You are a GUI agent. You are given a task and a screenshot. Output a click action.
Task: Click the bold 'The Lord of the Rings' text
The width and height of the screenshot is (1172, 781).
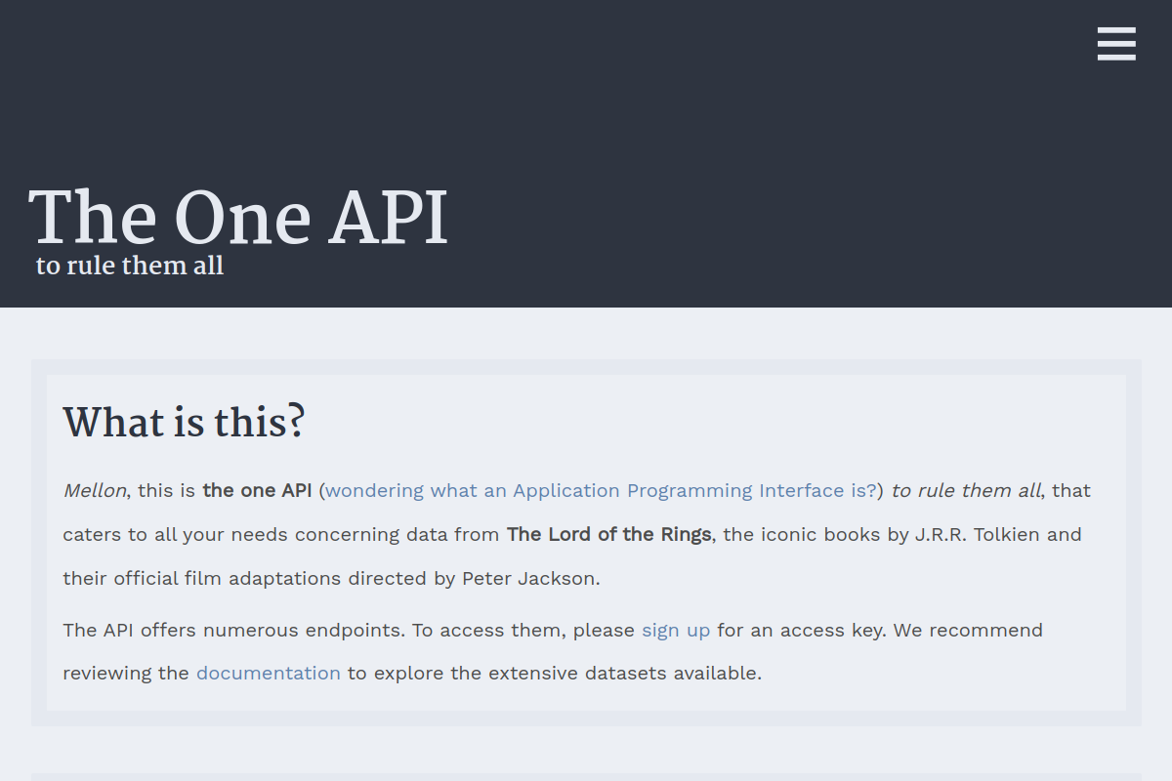(x=609, y=534)
